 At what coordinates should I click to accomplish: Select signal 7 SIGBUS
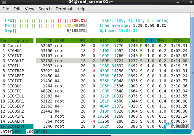pyautogui.click(x=17, y=86)
